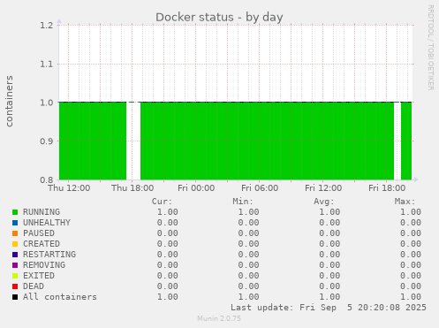Click the black All containers legend swatch

coord(15,297)
